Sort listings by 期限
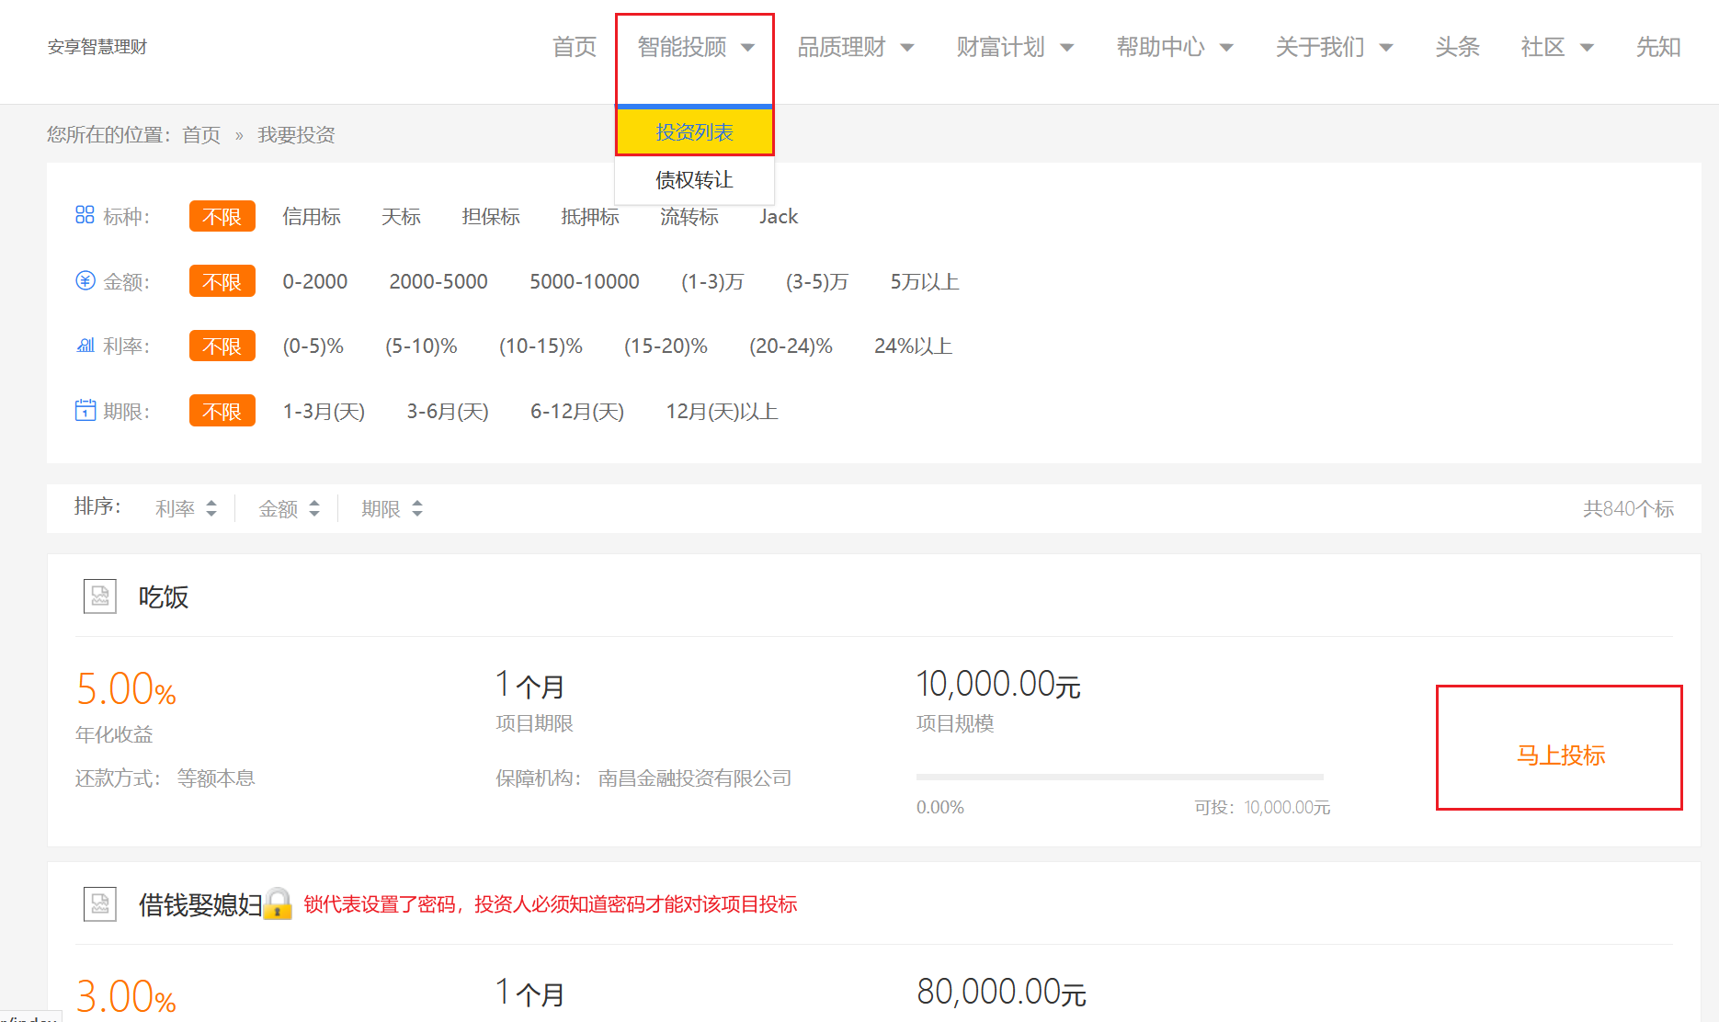The width and height of the screenshot is (1719, 1022). click(x=392, y=508)
